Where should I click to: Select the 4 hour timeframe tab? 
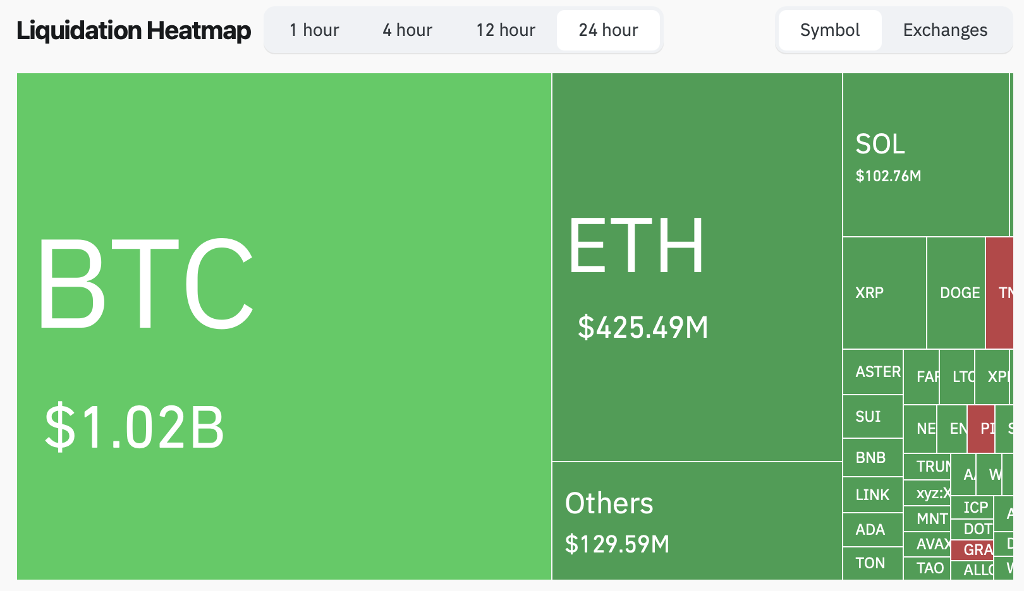pos(407,30)
